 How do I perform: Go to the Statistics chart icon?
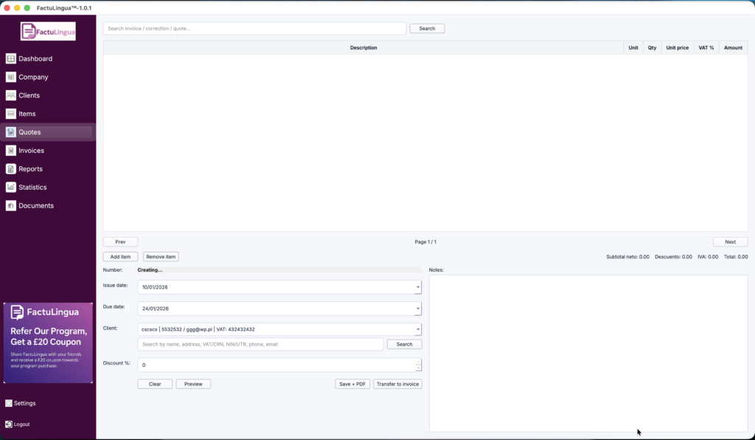(x=11, y=188)
